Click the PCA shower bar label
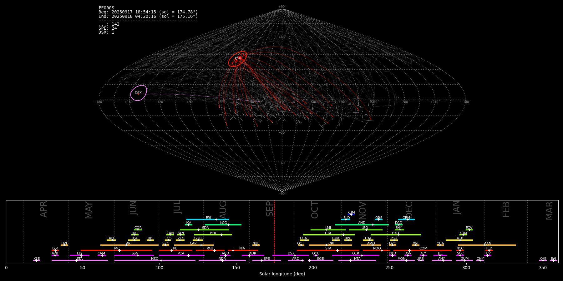Screen dimensions: 563x281 click(x=181, y=254)
